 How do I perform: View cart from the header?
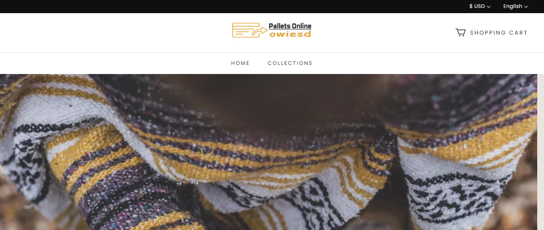[x=491, y=33]
